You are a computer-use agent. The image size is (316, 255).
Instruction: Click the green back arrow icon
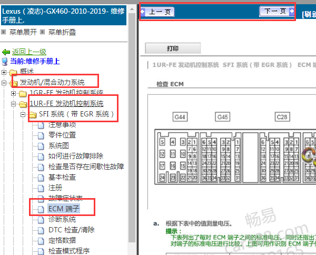(x=6, y=52)
